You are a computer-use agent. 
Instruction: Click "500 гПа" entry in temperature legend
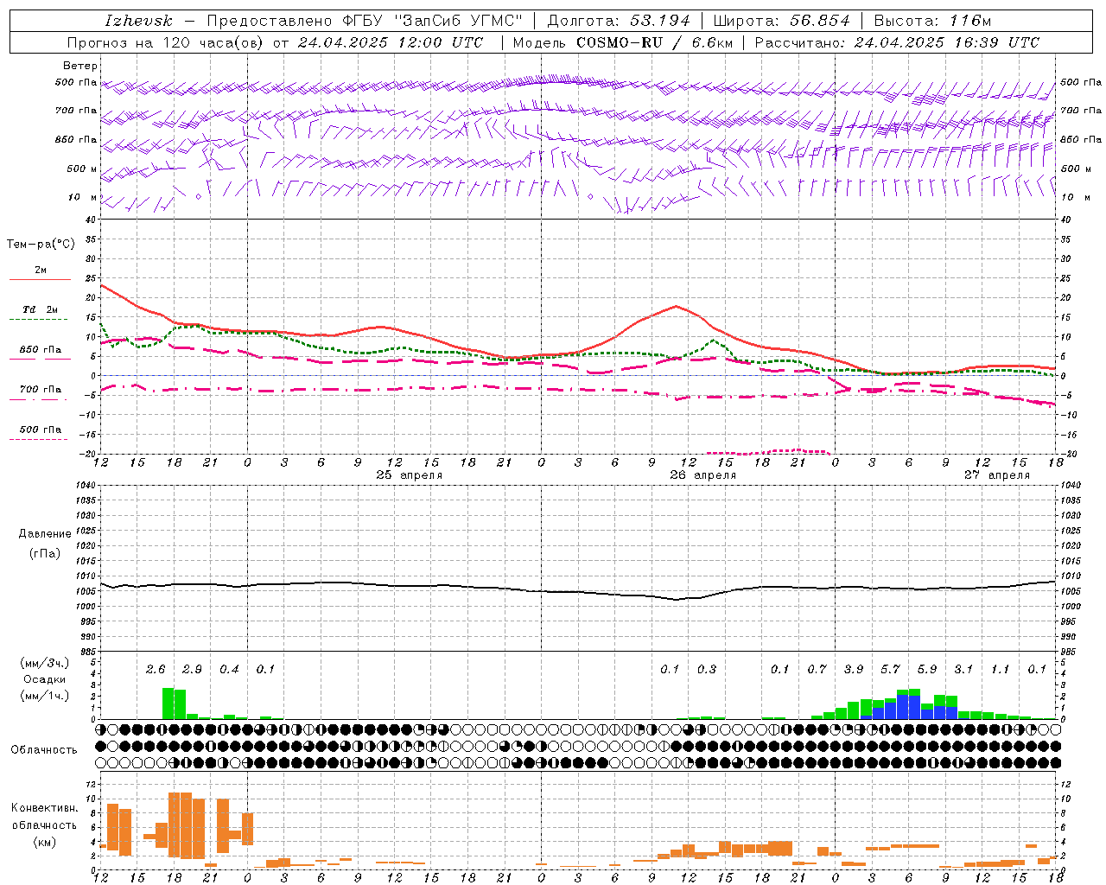41,429
